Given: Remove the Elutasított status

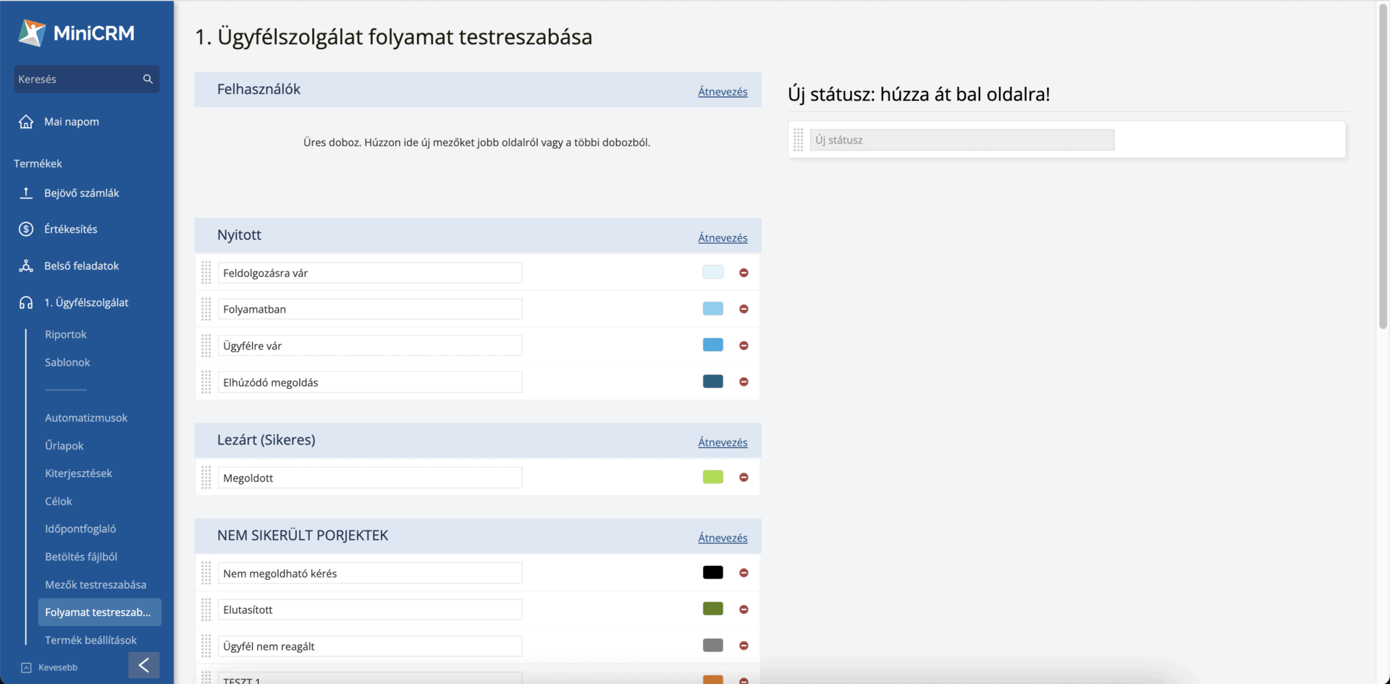Looking at the screenshot, I should click(744, 609).
